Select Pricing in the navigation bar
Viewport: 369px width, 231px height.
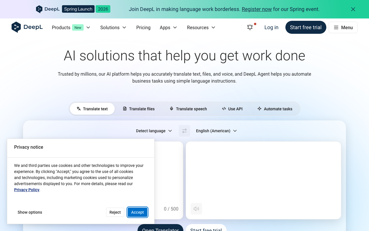[143, 27]
